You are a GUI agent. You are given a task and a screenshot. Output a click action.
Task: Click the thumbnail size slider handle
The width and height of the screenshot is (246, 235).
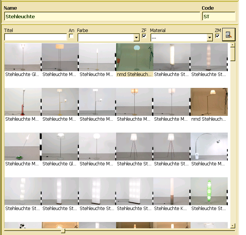[x=63, y=231]
